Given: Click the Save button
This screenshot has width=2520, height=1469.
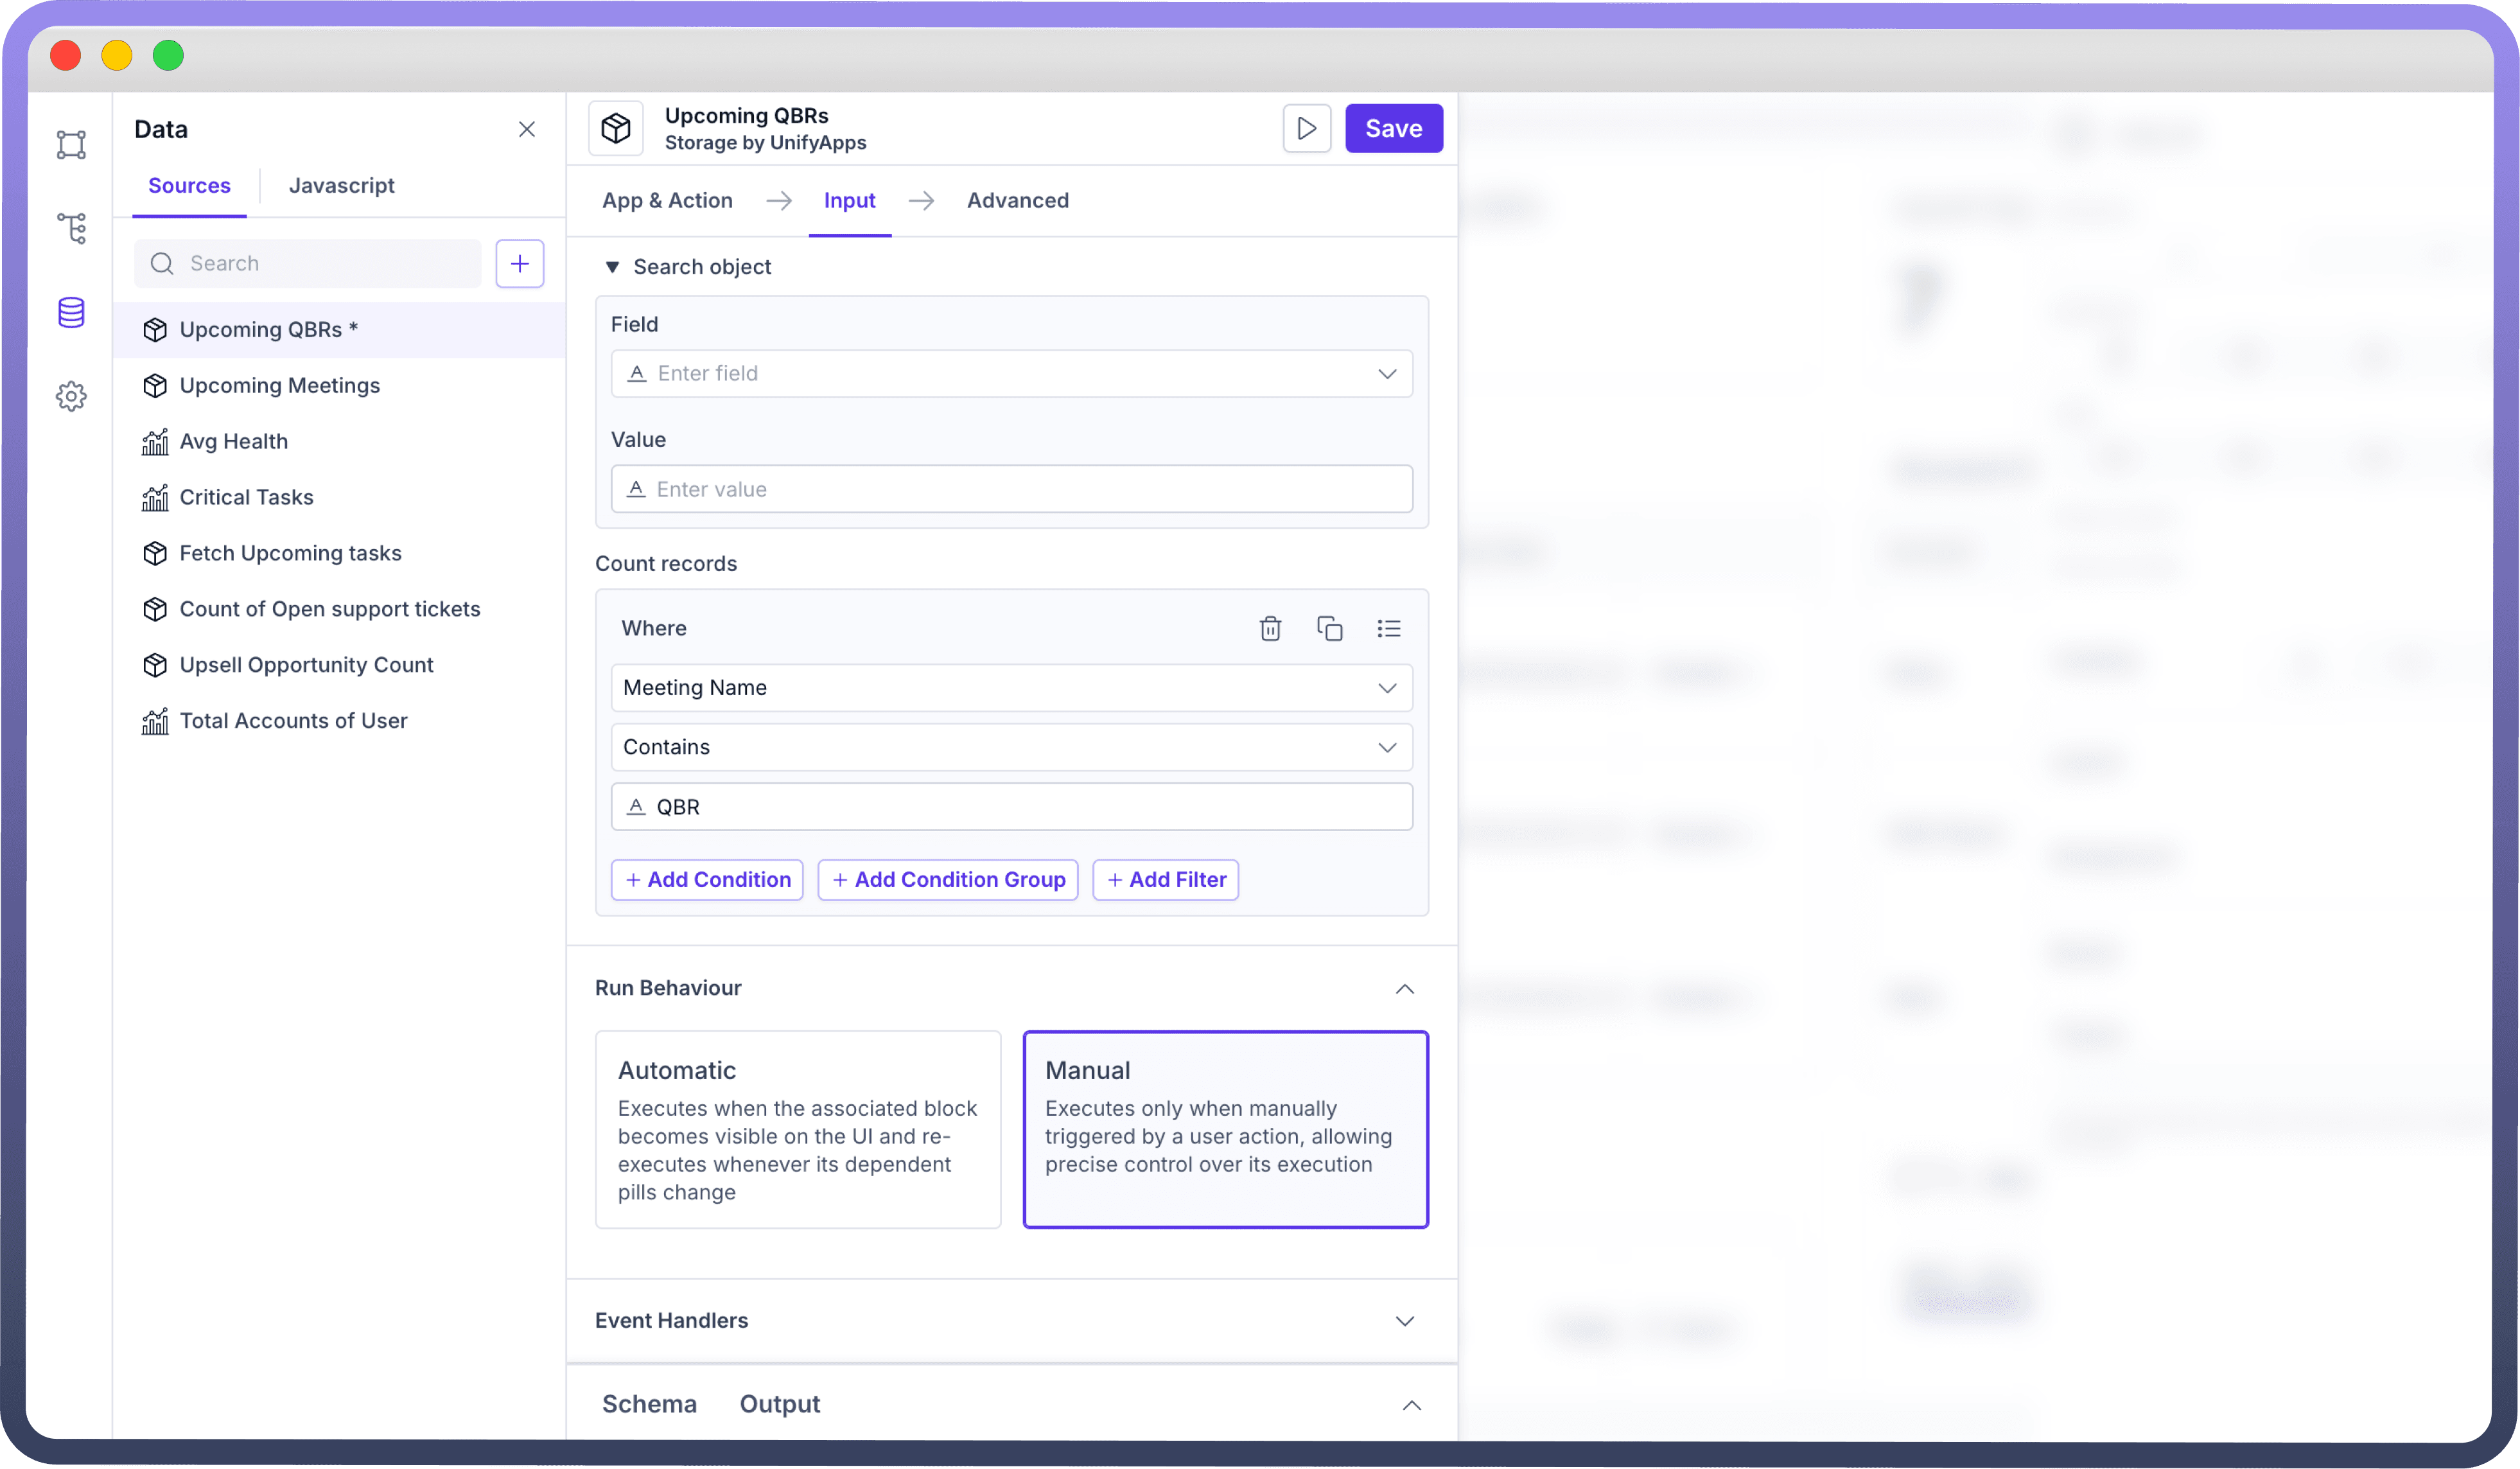Looking at the screenshot, I should tap(1393, 128).
